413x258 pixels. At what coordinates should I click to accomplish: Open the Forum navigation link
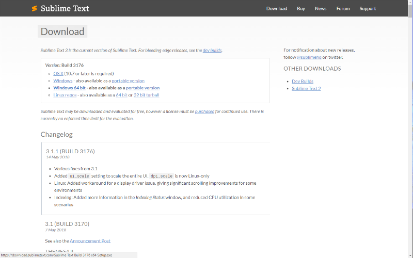343,8
